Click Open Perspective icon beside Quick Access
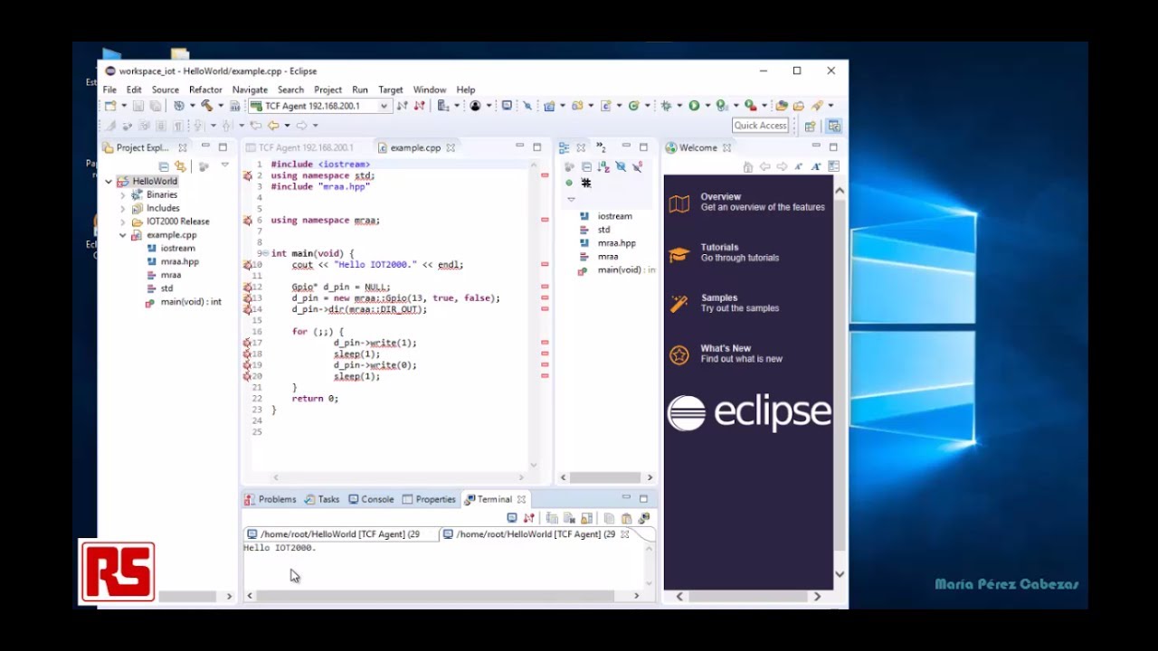This screenshot has width=1158, height=651. pos(811,127)
